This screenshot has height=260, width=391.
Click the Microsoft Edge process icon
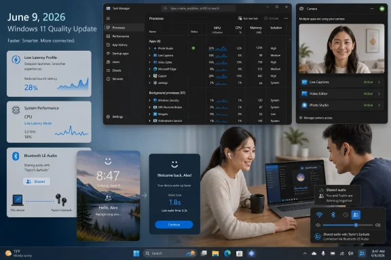point(155,69)
